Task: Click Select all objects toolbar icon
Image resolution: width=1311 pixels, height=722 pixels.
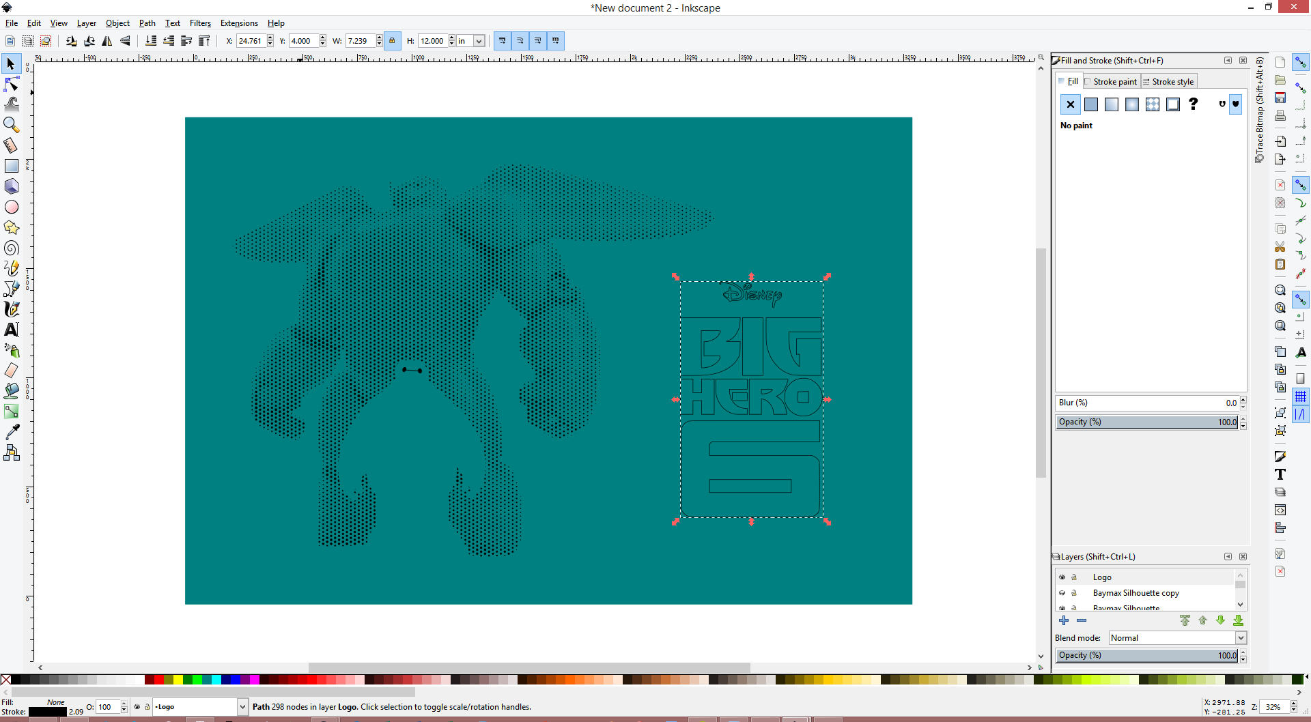Action: tap(10, 41)
